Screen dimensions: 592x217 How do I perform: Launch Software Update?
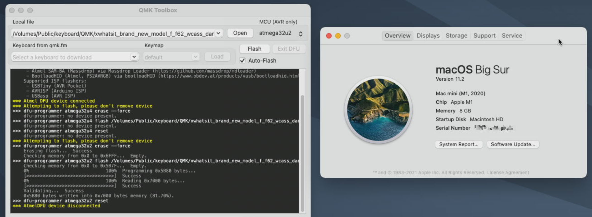coord(513,144)
